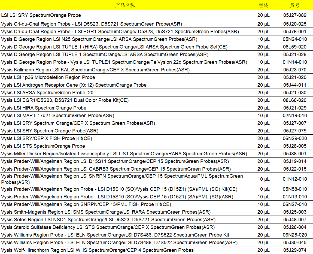Click the 货号 column header
Screen dimensions: 313x254
point(295,5)
